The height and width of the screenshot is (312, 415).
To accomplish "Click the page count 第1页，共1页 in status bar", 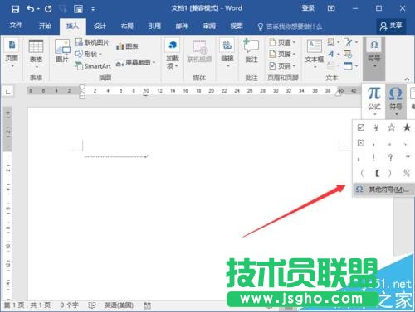I will coord(27,305).
